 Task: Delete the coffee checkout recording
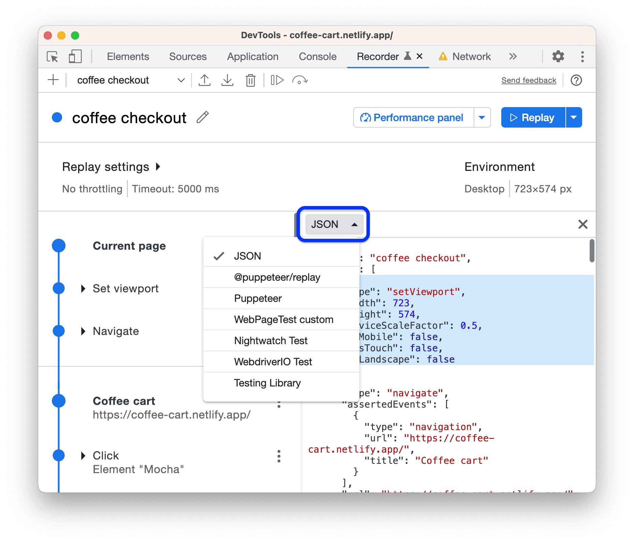(x=250, y=80)
